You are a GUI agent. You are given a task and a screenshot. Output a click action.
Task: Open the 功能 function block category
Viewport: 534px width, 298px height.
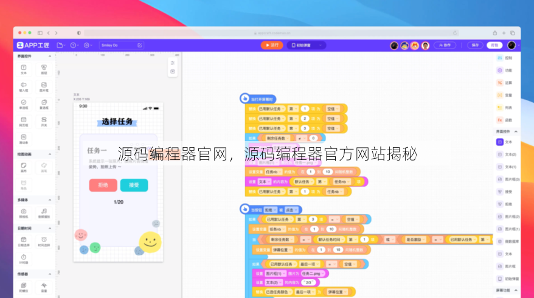tap(505, 70)
